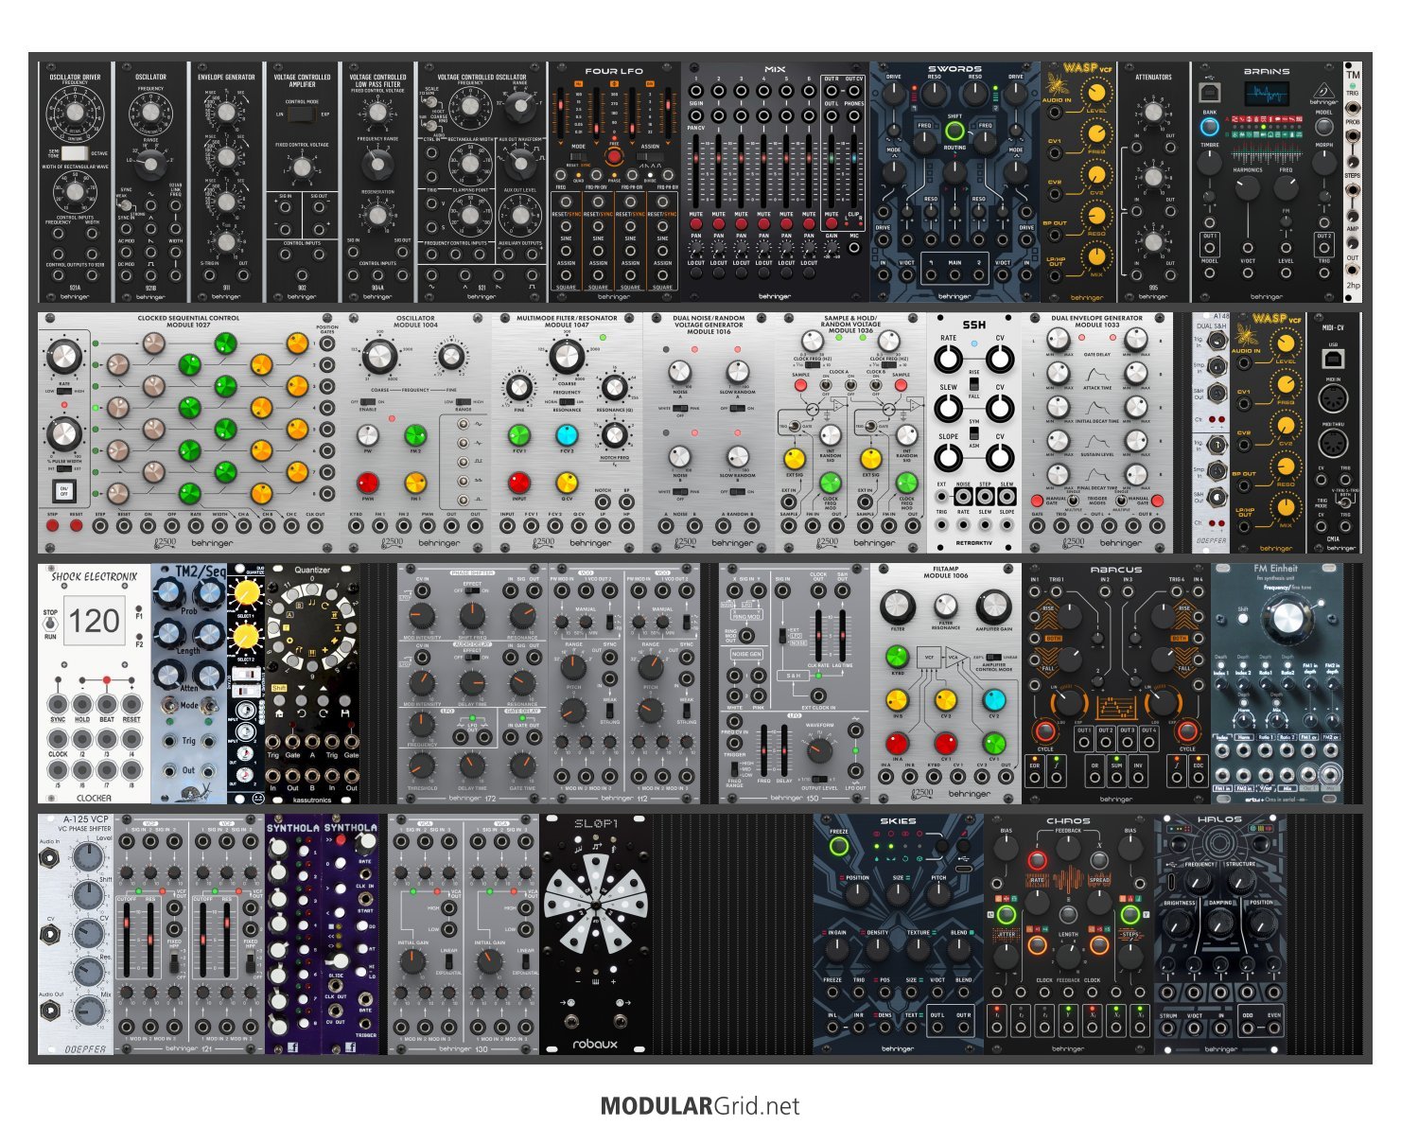
Task: Flip the RISE/FALL switch on the SSH module
Action: [x=974, y=386]
